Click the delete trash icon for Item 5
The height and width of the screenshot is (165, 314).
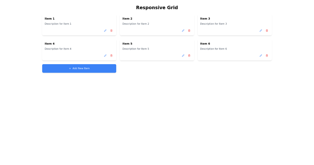tap(189, 56)
